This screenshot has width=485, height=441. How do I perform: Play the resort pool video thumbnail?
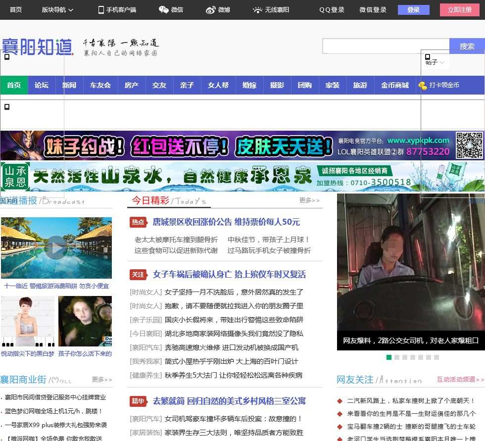pyautogui.click(x=56, y=247)
